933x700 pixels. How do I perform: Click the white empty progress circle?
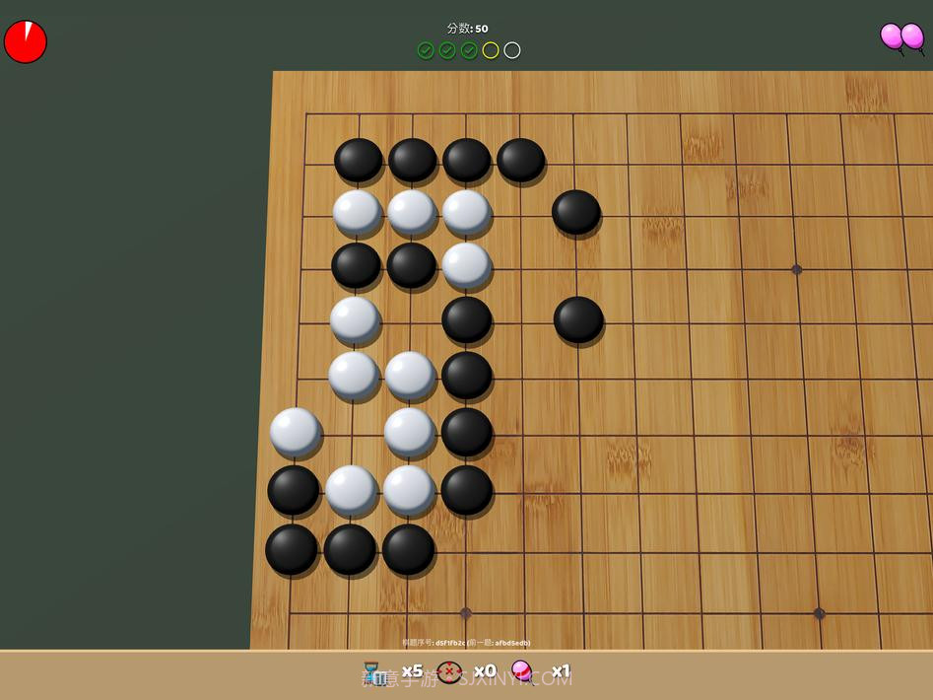point(511,50)
